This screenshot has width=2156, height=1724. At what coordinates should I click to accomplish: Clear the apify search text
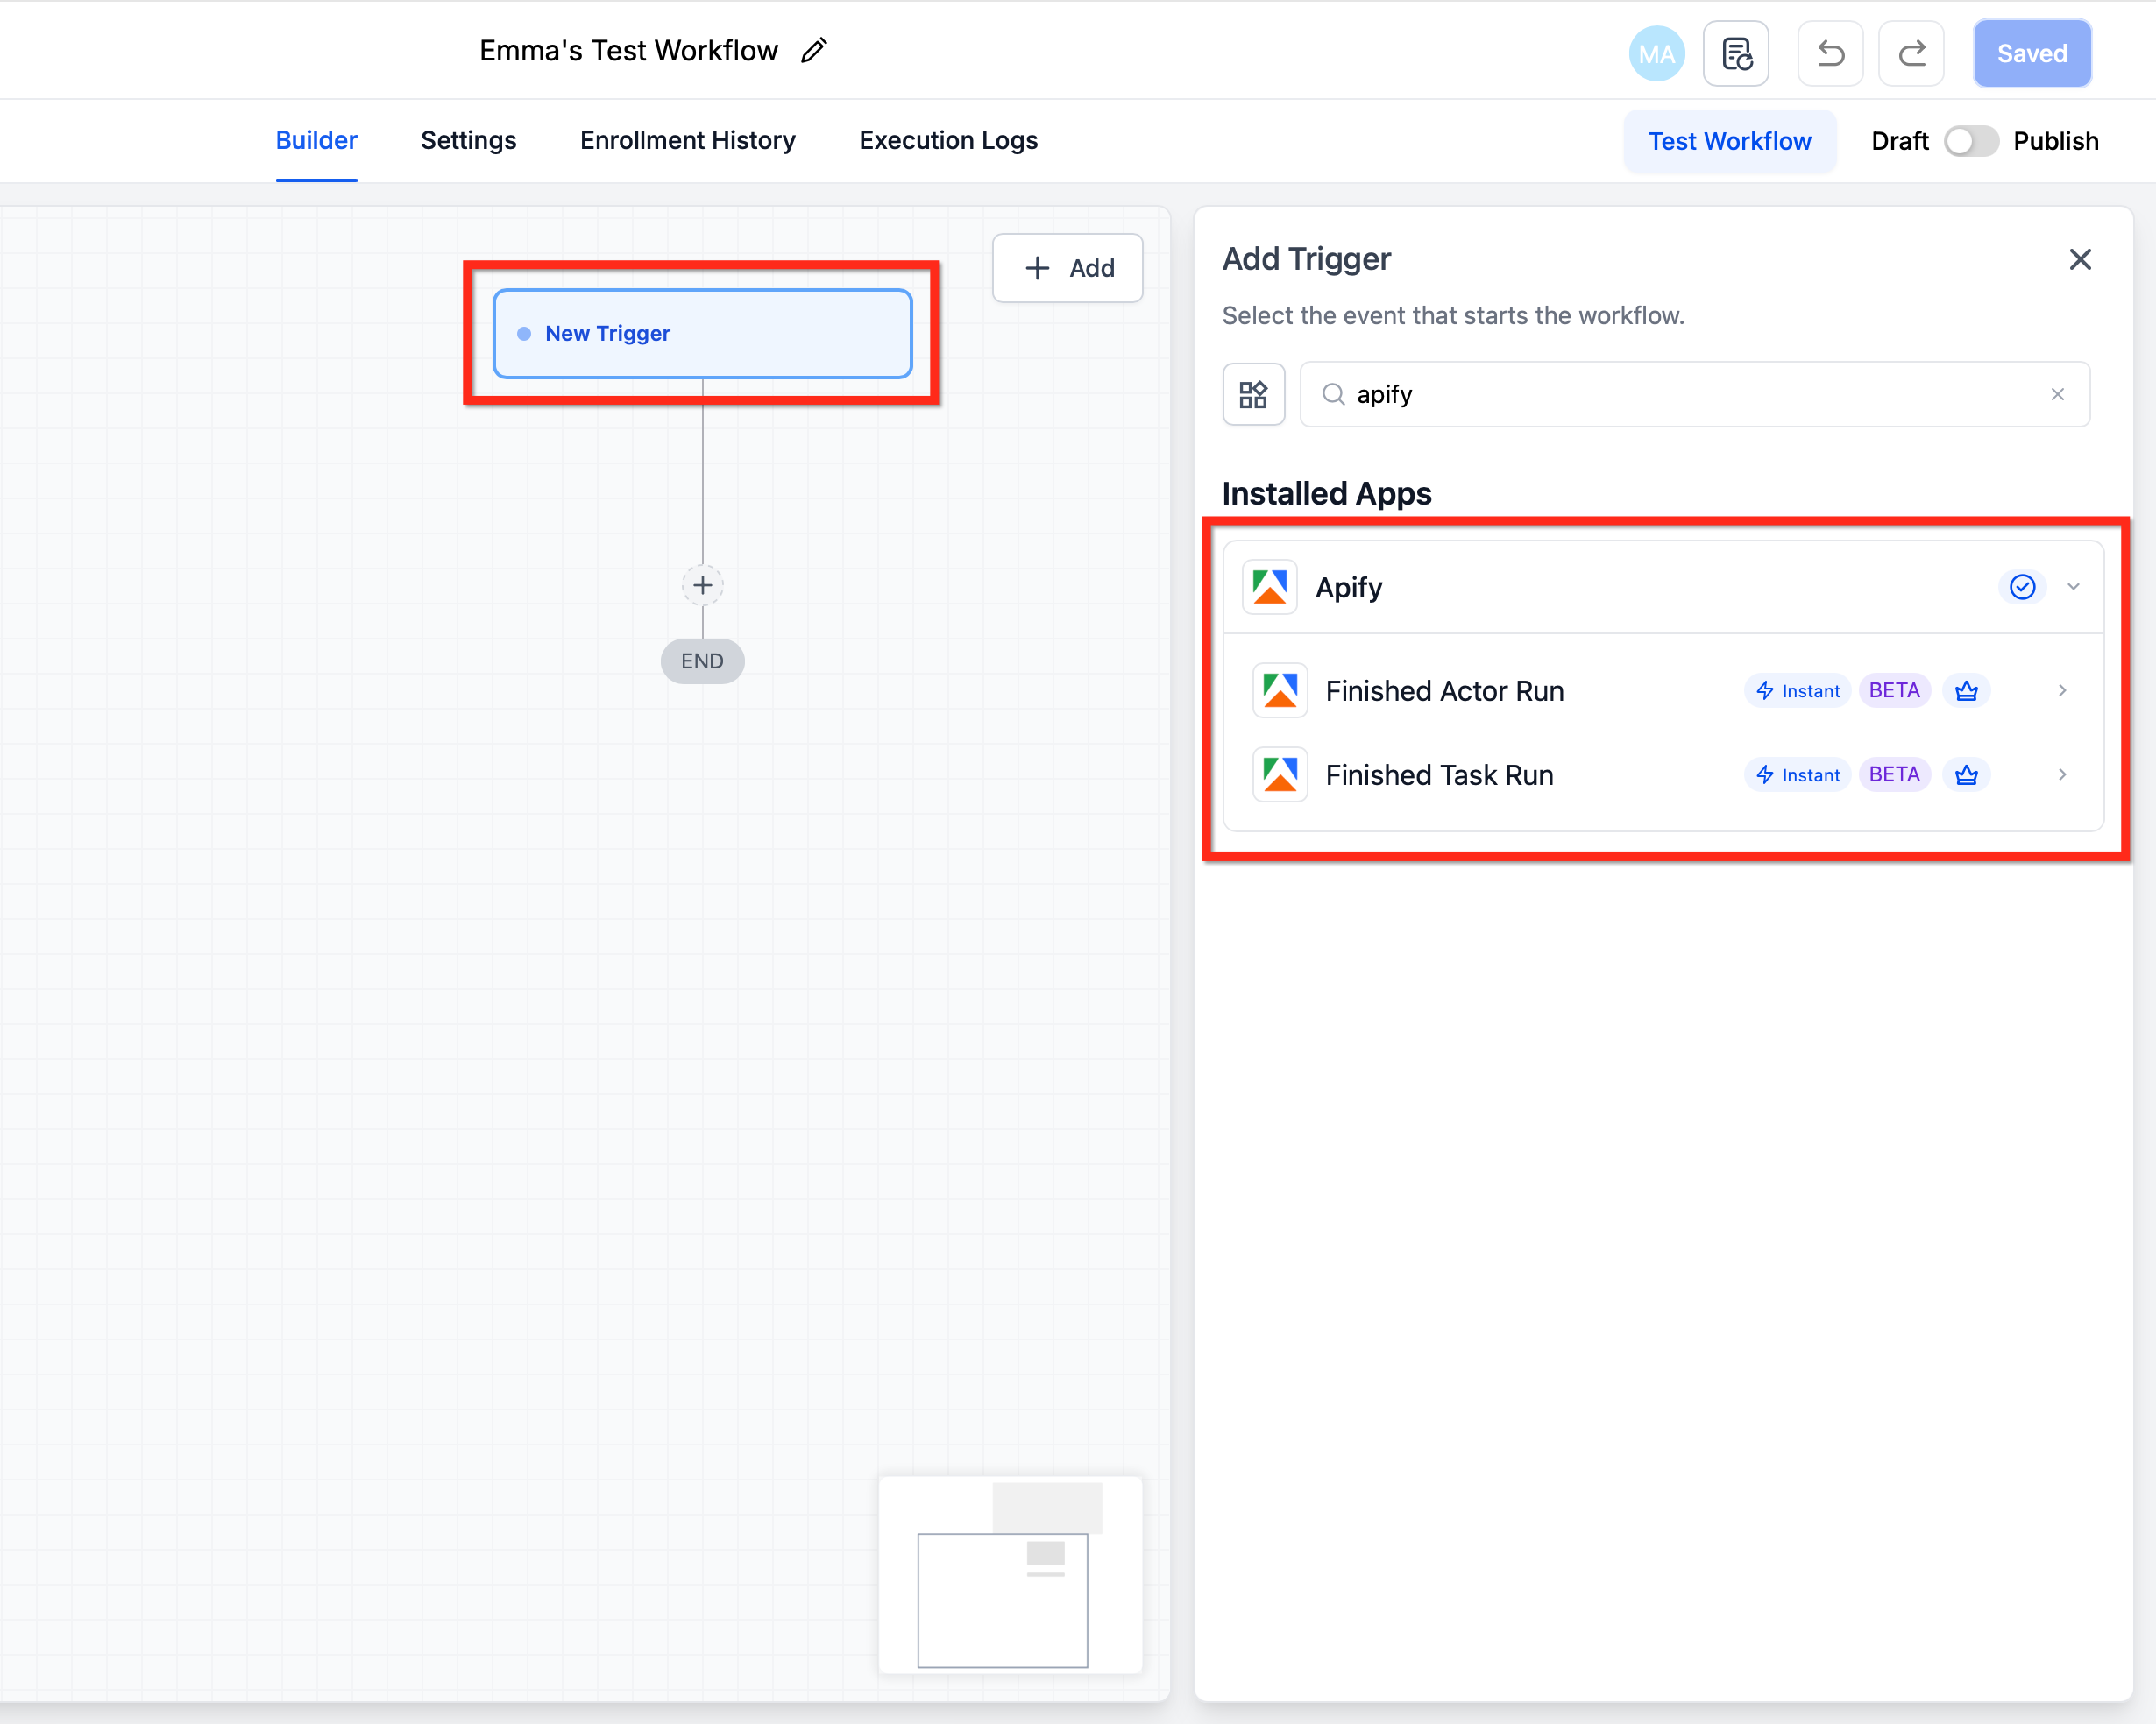coord(2057,395)
